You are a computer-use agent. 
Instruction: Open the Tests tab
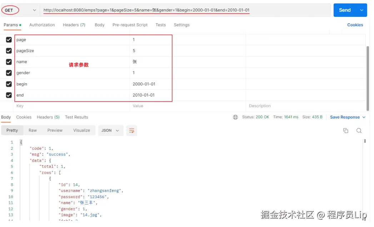160,25
